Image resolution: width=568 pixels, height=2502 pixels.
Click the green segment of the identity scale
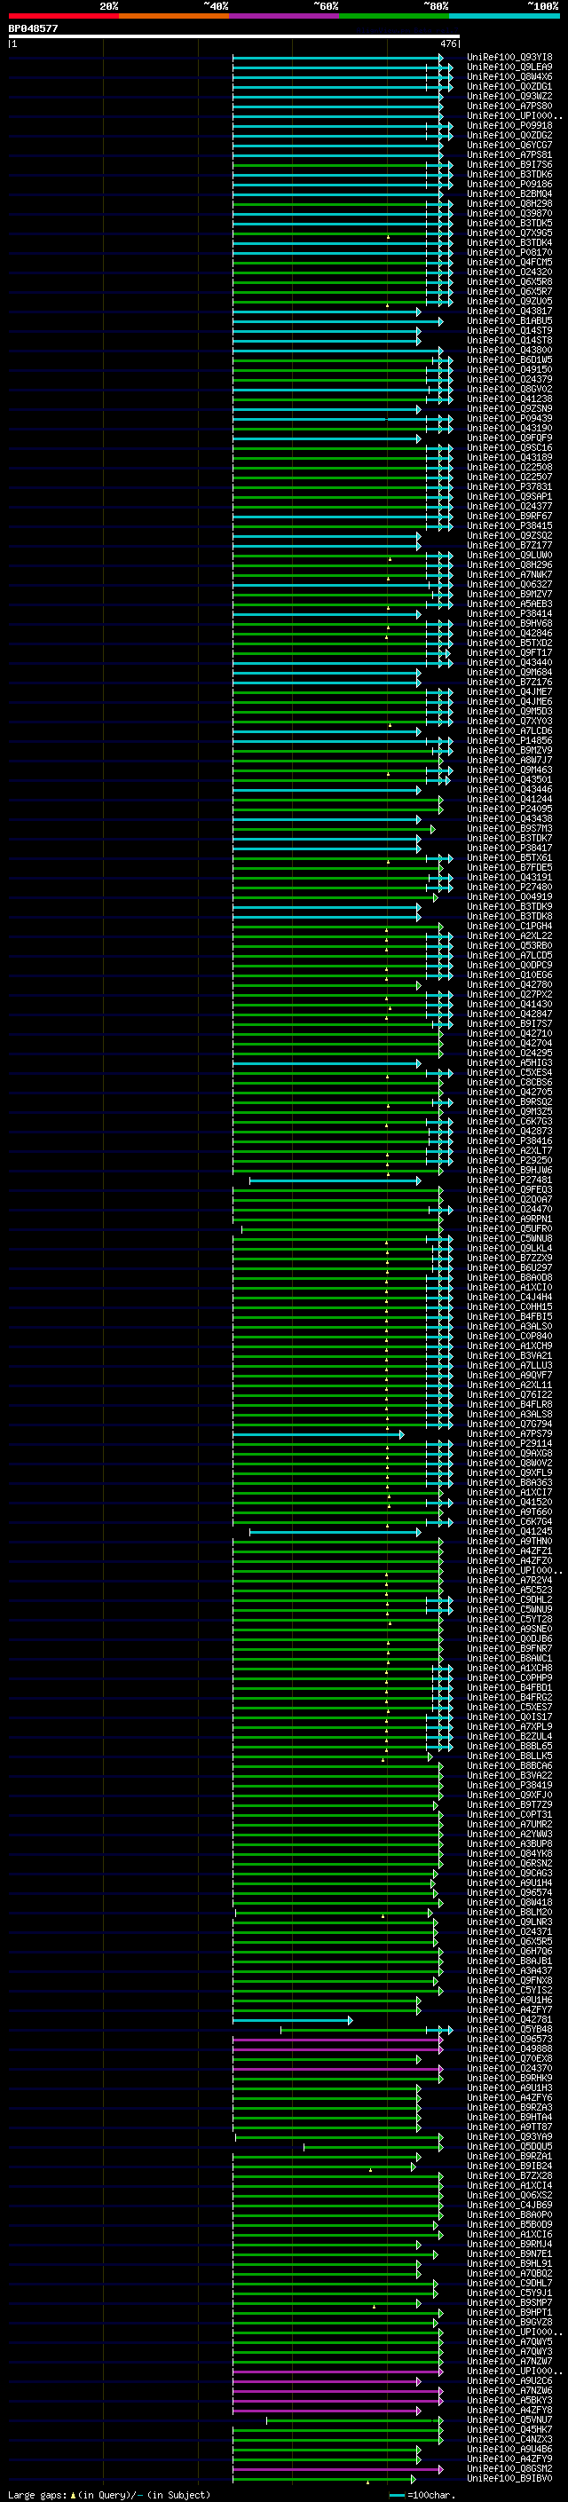point(394,16)
